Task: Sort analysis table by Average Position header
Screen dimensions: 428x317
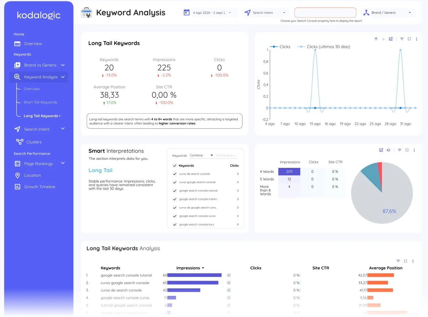Action: click(x=386, y=268)
